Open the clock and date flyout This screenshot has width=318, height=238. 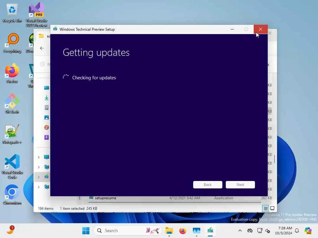(284, 231)
